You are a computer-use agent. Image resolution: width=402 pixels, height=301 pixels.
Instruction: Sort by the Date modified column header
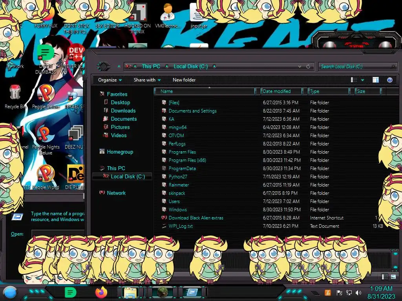(x=281, y=91)
